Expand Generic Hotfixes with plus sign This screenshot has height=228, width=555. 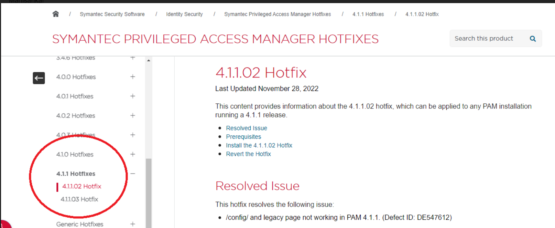pos(133,224)
